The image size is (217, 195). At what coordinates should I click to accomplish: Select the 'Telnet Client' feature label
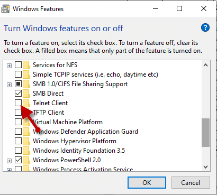[50, 103]
